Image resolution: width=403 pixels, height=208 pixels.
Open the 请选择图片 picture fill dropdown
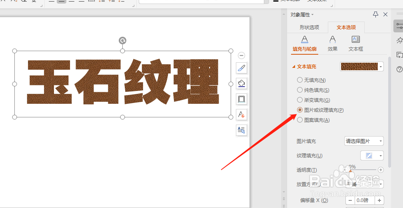pos(364,141)
